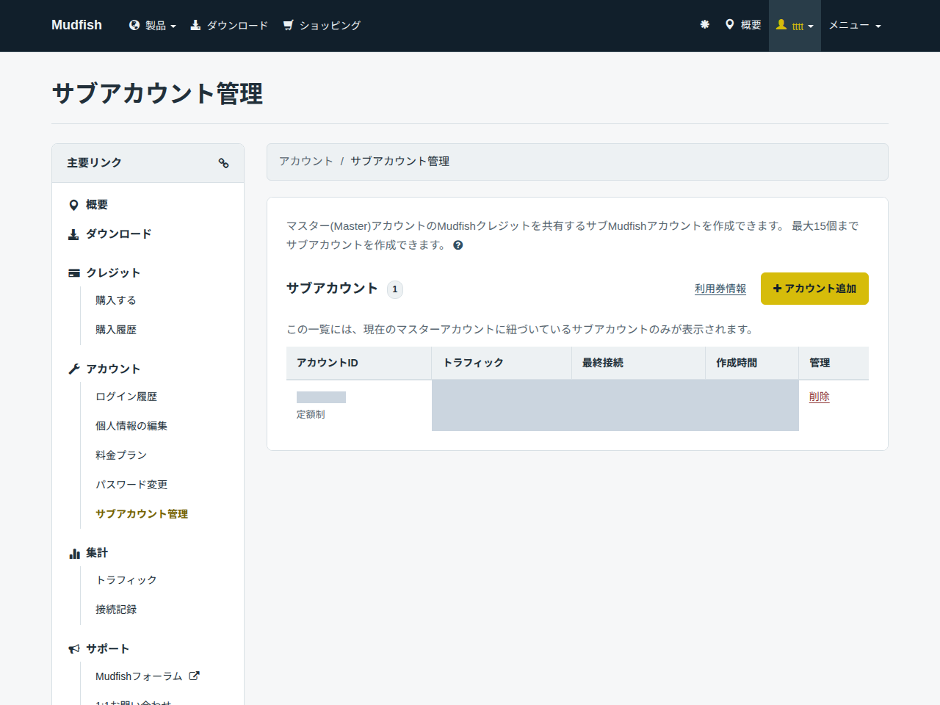Click the 定額制 label in table row

point(311,415)
